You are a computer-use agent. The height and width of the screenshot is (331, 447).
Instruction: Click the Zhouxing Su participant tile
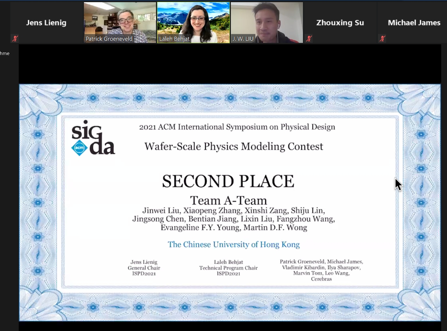click(x=340, y=23)
